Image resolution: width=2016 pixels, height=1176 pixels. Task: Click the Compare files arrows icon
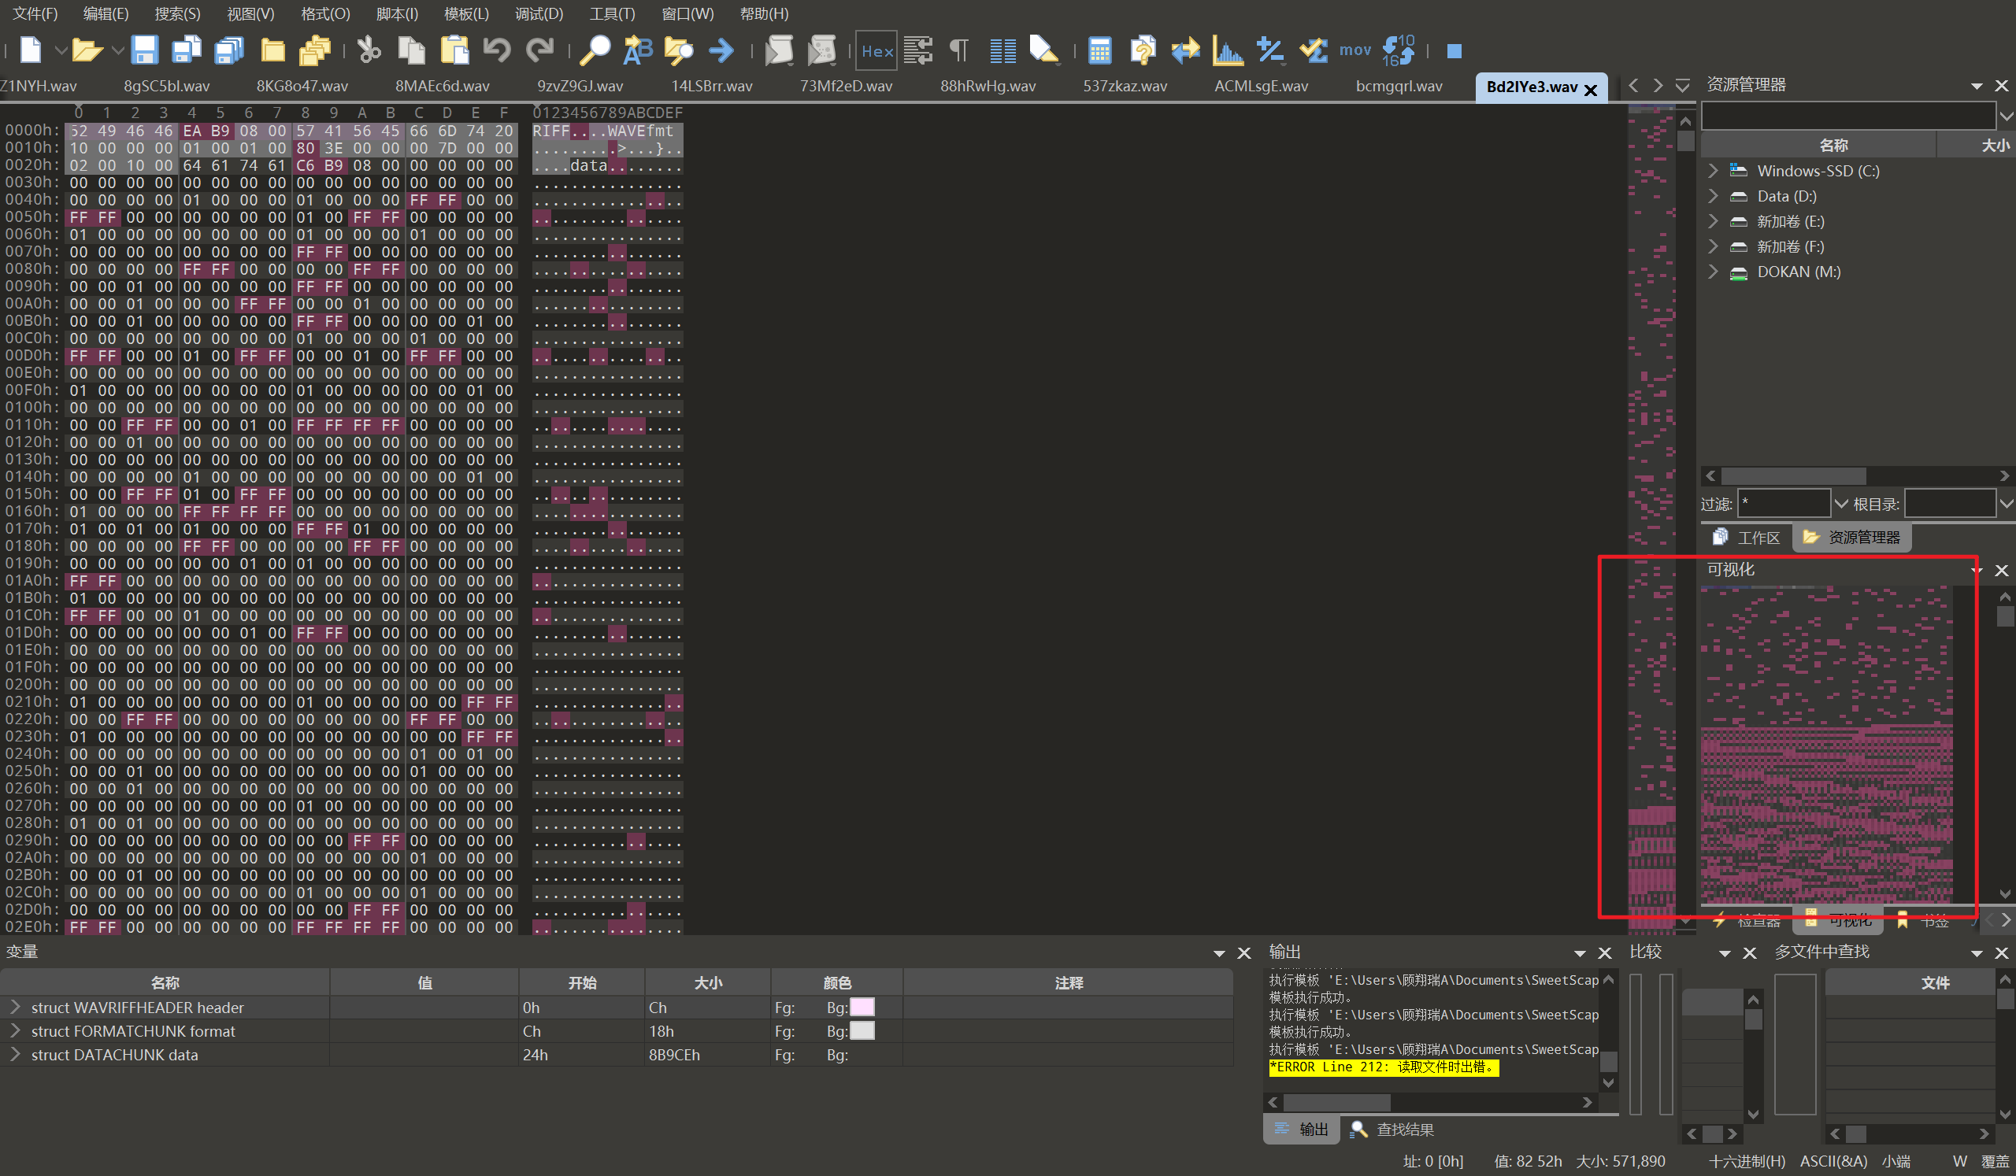click(x=1185, y=50)
